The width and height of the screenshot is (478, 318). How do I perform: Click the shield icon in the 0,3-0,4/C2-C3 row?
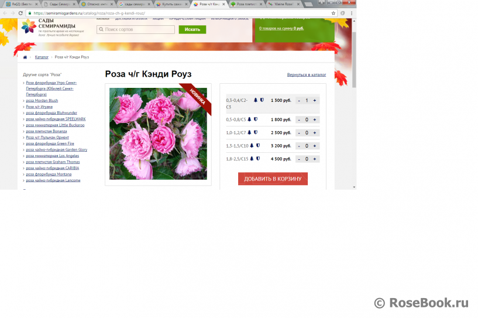(262, 100)
